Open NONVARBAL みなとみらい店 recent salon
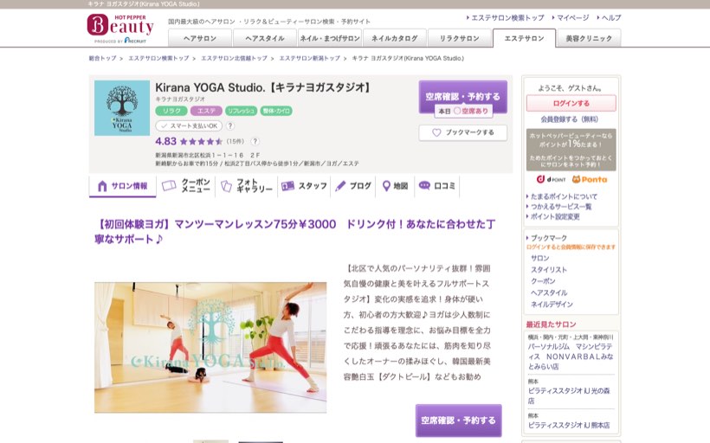The height and width of the screenshot is (443, 710). [571, 356]
